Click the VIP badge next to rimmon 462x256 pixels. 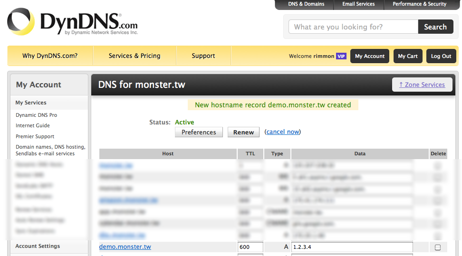point(341,56)
